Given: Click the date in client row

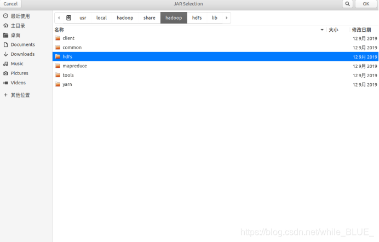Looking at the screenshot, I should tap(365, 38).
